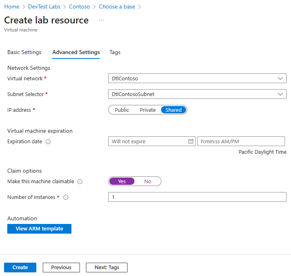Click info icon beside Make this machine claimable
This screenshot has width=291, height=276.
point(80,182)
